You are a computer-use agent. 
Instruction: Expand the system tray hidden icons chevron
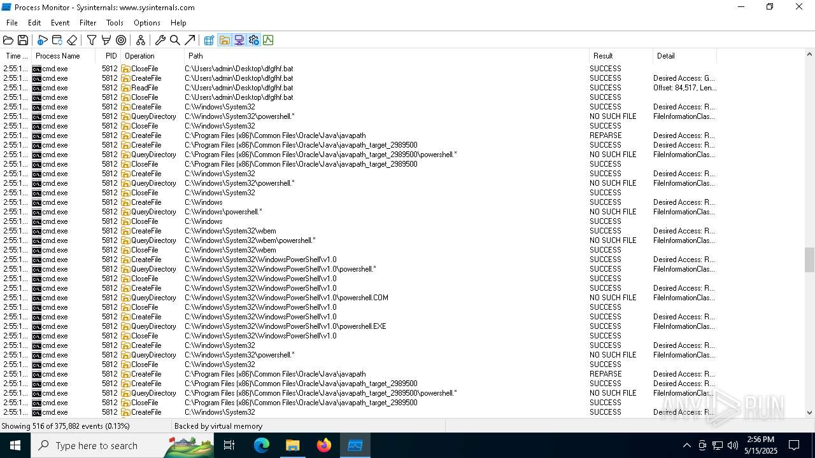[686, 445]
